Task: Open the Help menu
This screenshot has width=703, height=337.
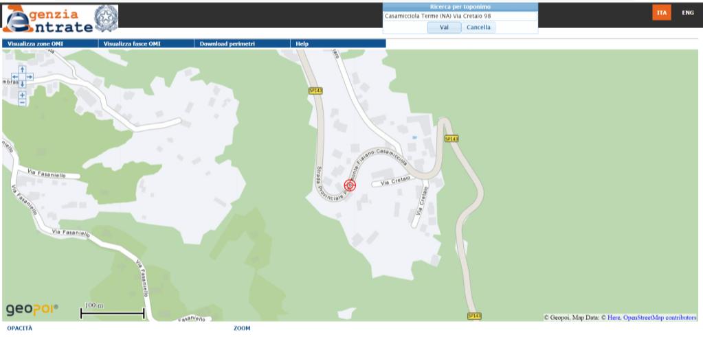Action: coord(302,43)
